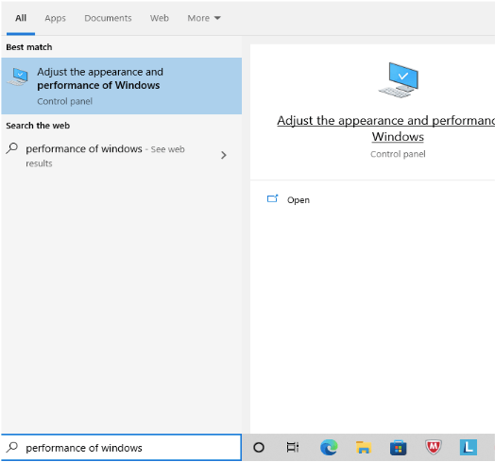This screenshot has height=462, width=495.
Task: Click the Cortana circle icon
Action: tap(259, 447)
